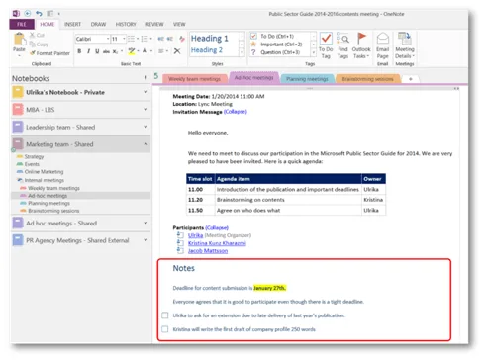
Task: Open Kristina Kunz Kharazmi participant link
Action: 217,243
